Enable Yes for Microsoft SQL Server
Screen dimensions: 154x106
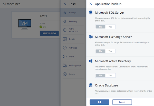coord(110,27)
